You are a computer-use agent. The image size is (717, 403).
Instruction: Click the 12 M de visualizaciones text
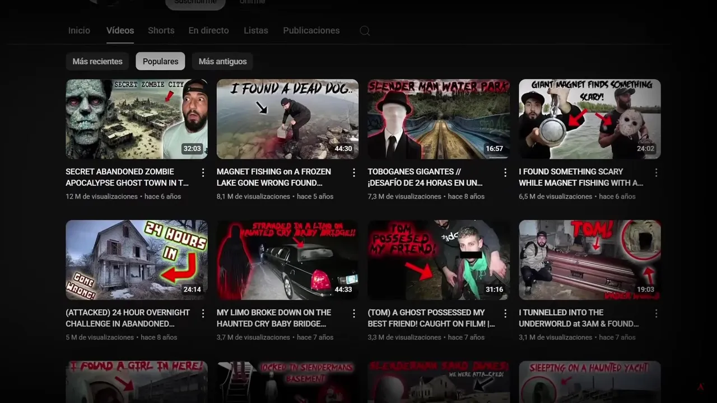click(x=101, y=196)
